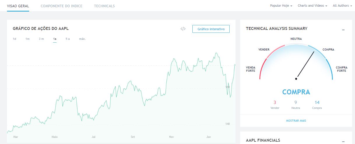Select the 1d chart range
The width and height of the screenshot is (355, 144).
tap(14, 39)
